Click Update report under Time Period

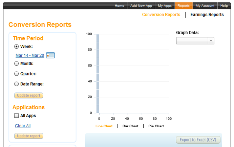29,95
